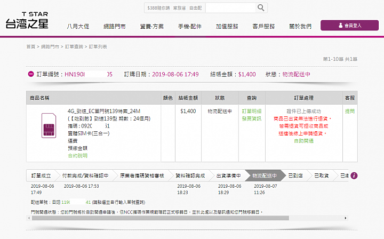Image resolution: width=384 pixels, height=239 pixels.
Task: Click the 結帳金額 column header
Action: [x=188, y=98]
